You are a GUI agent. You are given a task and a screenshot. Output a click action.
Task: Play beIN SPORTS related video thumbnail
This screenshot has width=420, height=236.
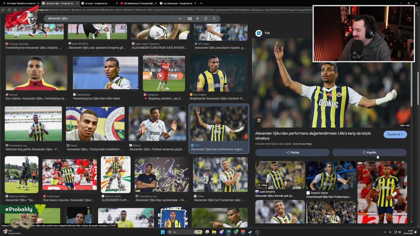click(x=280, y=175)
